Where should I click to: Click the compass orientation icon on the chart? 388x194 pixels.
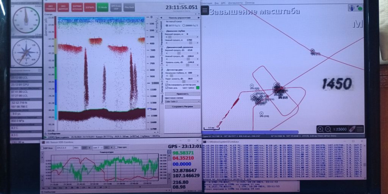(352, 8)
